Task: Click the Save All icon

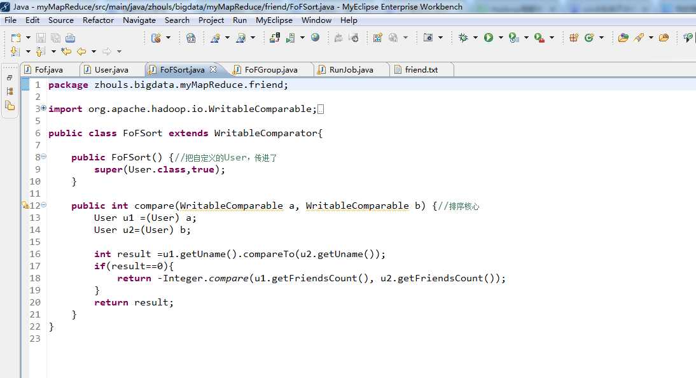Action: point(55,38)
